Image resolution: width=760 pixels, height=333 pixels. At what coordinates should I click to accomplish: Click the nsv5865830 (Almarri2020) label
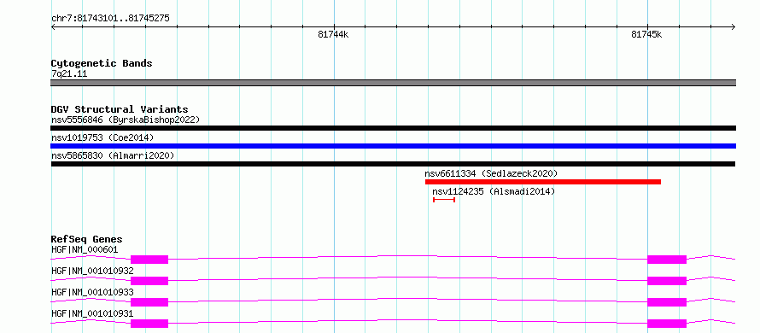[113, 155]
